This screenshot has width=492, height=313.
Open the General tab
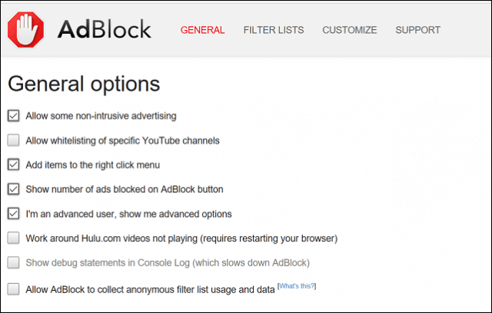click(x=202, y=30)
